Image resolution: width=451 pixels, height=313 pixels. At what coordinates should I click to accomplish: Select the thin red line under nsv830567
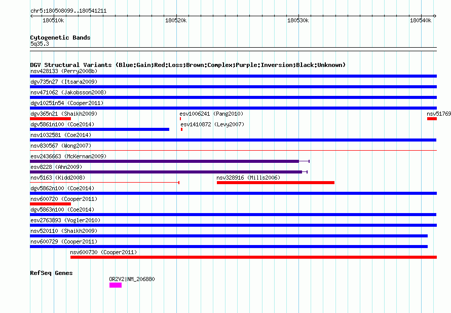(x=233, y=150)
